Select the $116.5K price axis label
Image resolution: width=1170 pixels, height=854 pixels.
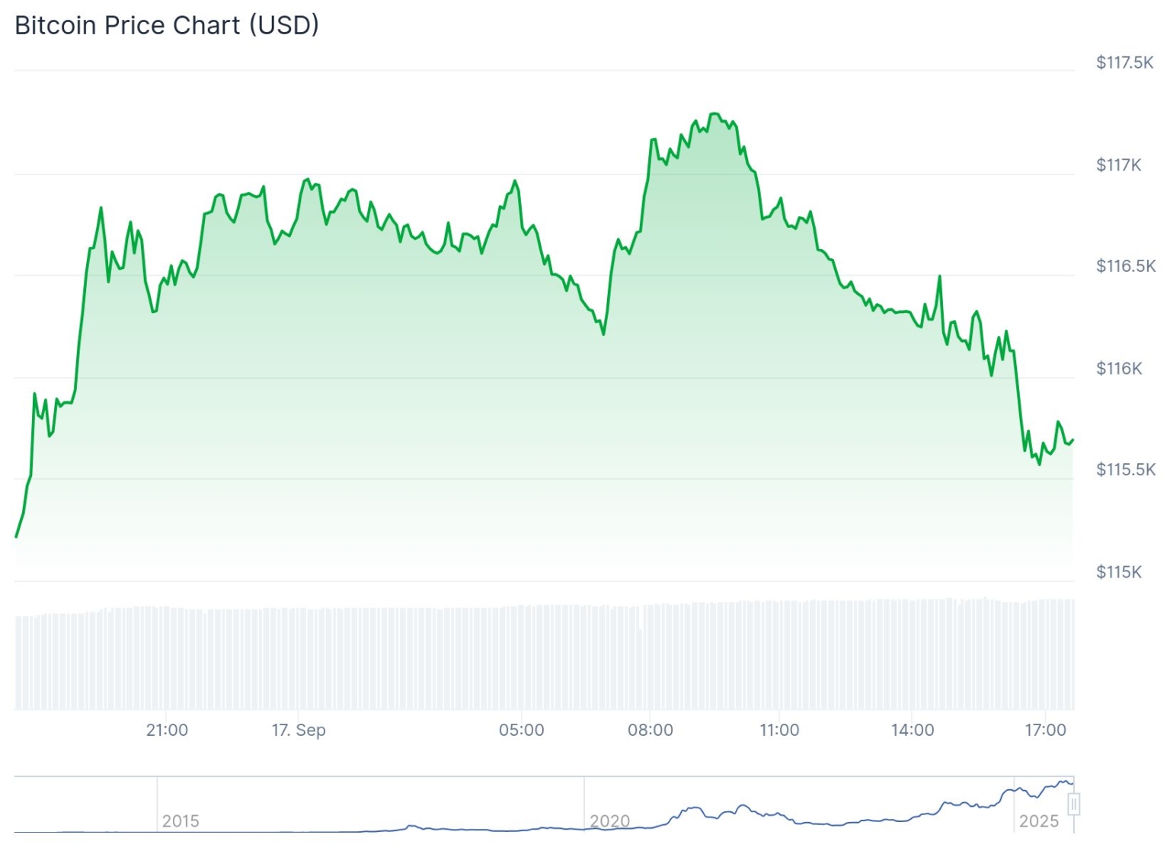(x=1125, y=266)
